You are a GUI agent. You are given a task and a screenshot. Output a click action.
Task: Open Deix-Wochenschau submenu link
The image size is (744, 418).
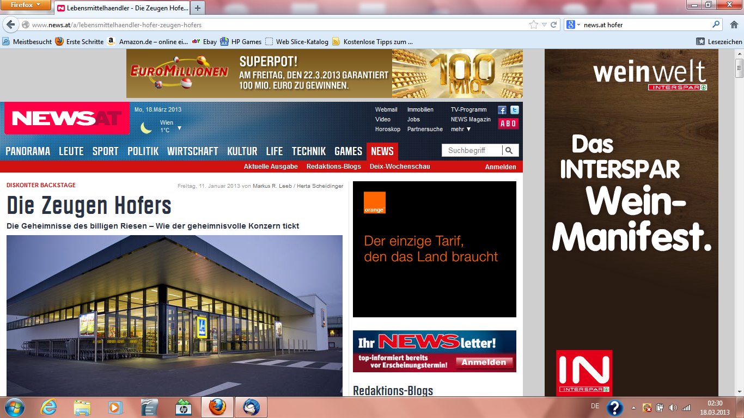click(x=400, y=167)
